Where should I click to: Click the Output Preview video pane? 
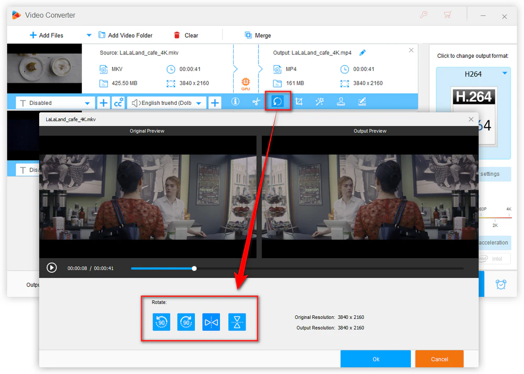point(370,197)
